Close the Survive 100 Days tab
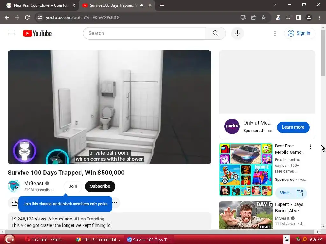The image size is (326, 244). click(150, 5)
